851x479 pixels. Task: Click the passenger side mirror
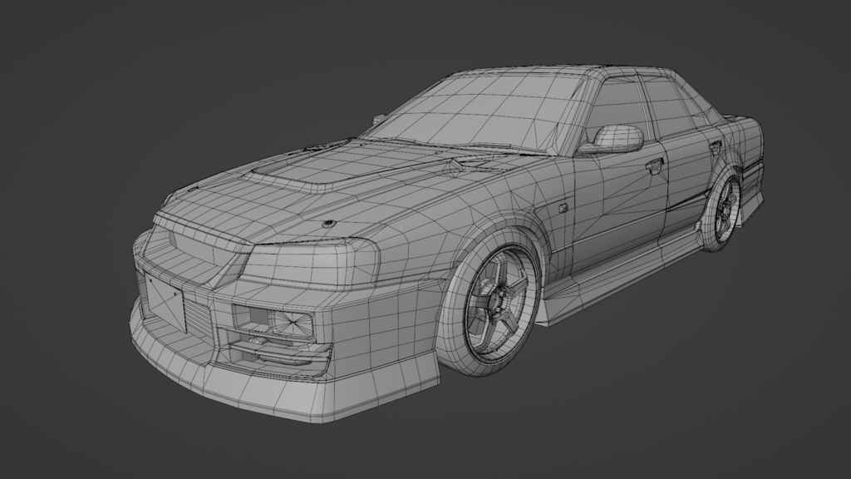click(613, 136)
